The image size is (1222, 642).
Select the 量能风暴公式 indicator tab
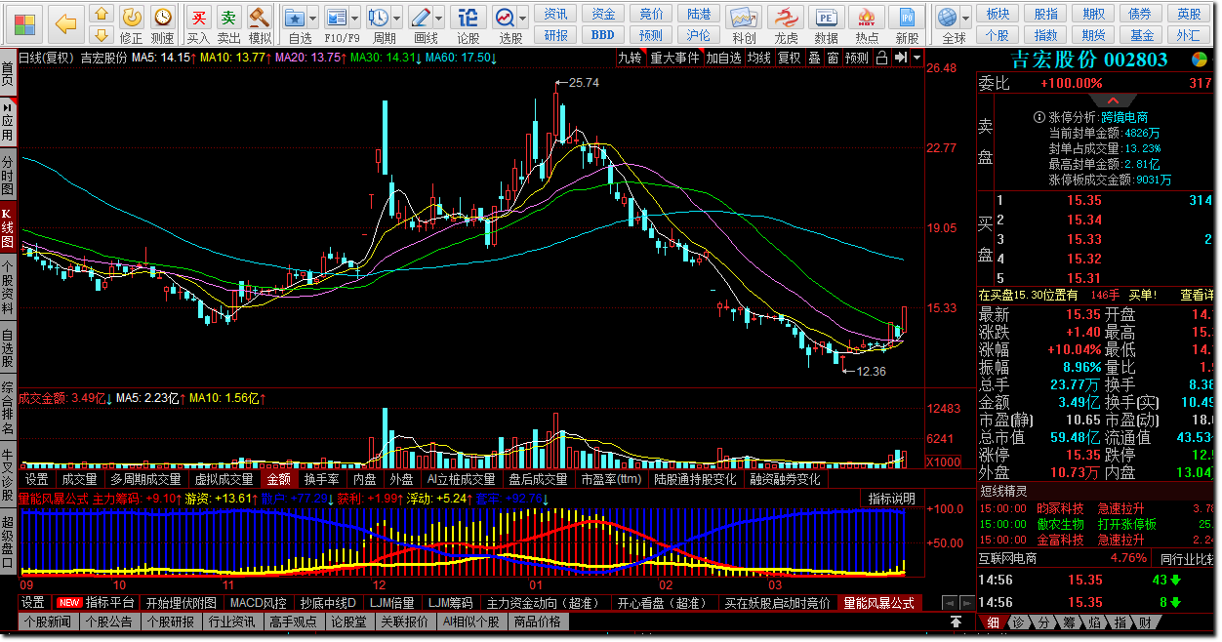pyautogui.click(x=879, y=603)
